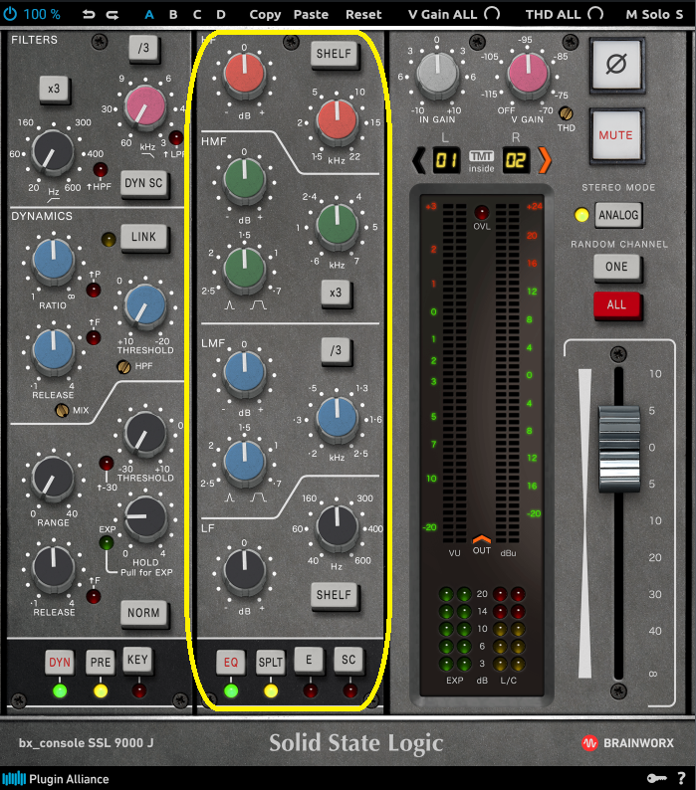Click the LF SHELF button

pos(334,595)
